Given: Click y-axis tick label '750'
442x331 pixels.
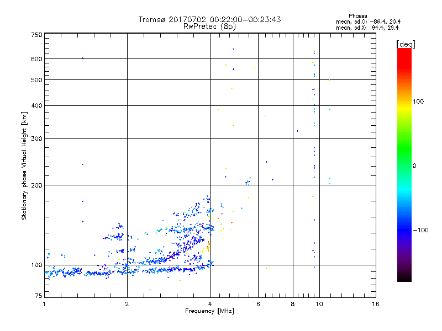Looking at the screenshot, I should tap(36, 35).
